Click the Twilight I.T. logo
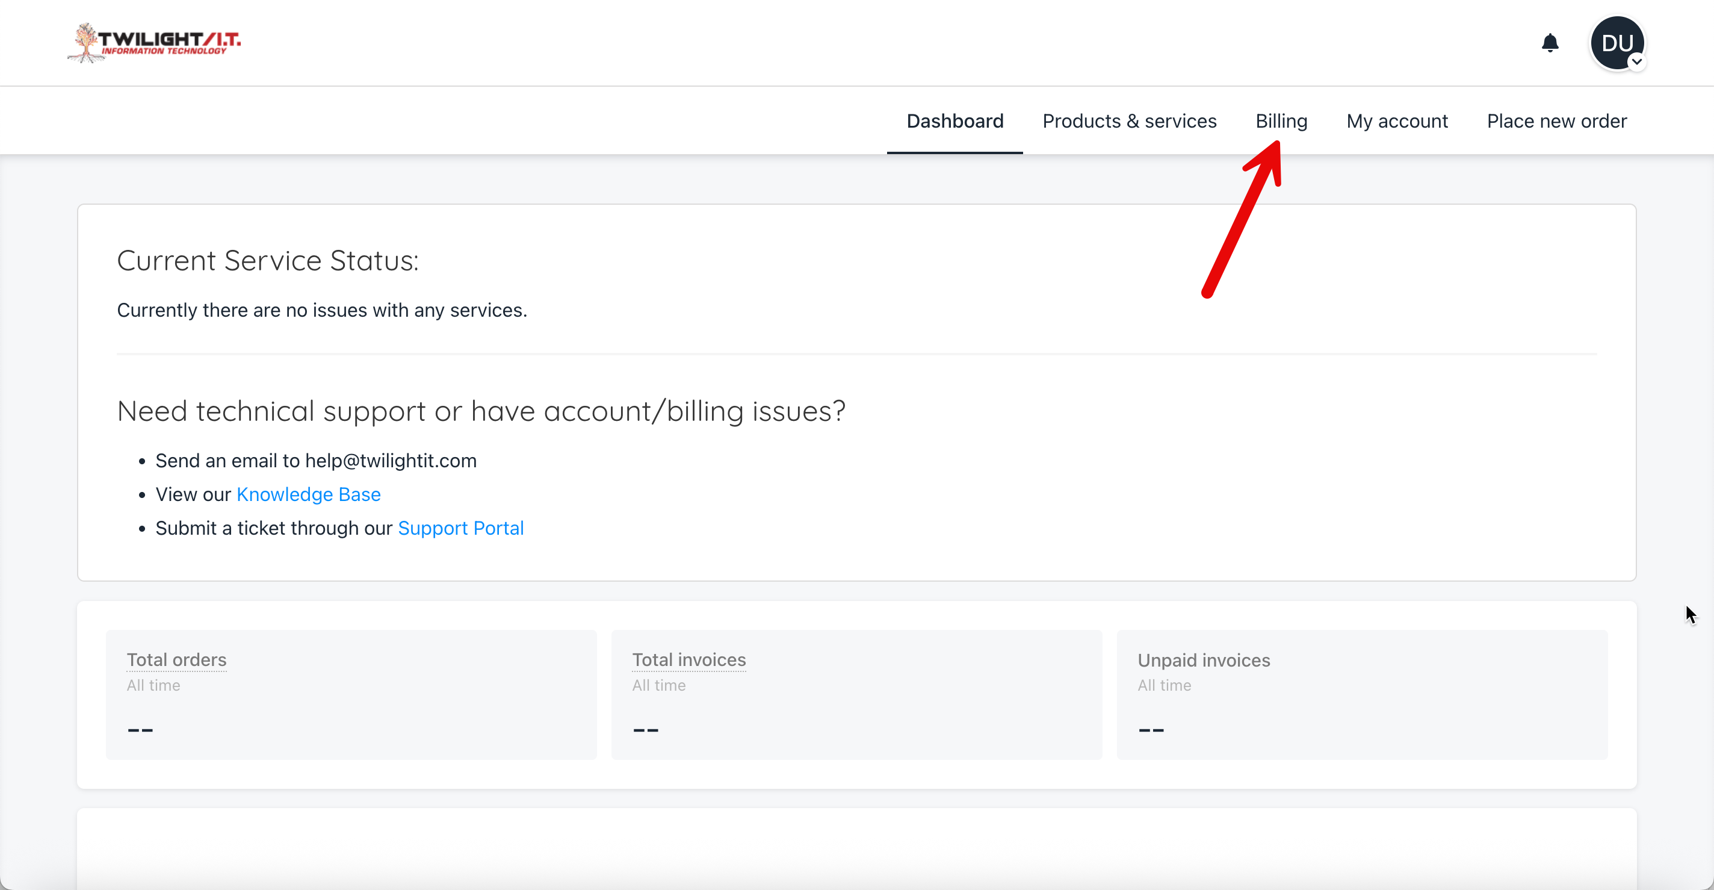This screenshot has height=890, width=1714. click(154, 43)
